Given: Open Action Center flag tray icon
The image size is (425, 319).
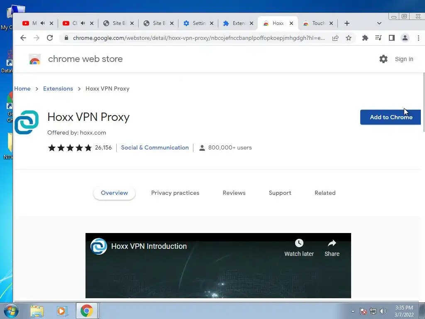Looking at the screenshot, I should pyautogui.click(x=363, y=311).
